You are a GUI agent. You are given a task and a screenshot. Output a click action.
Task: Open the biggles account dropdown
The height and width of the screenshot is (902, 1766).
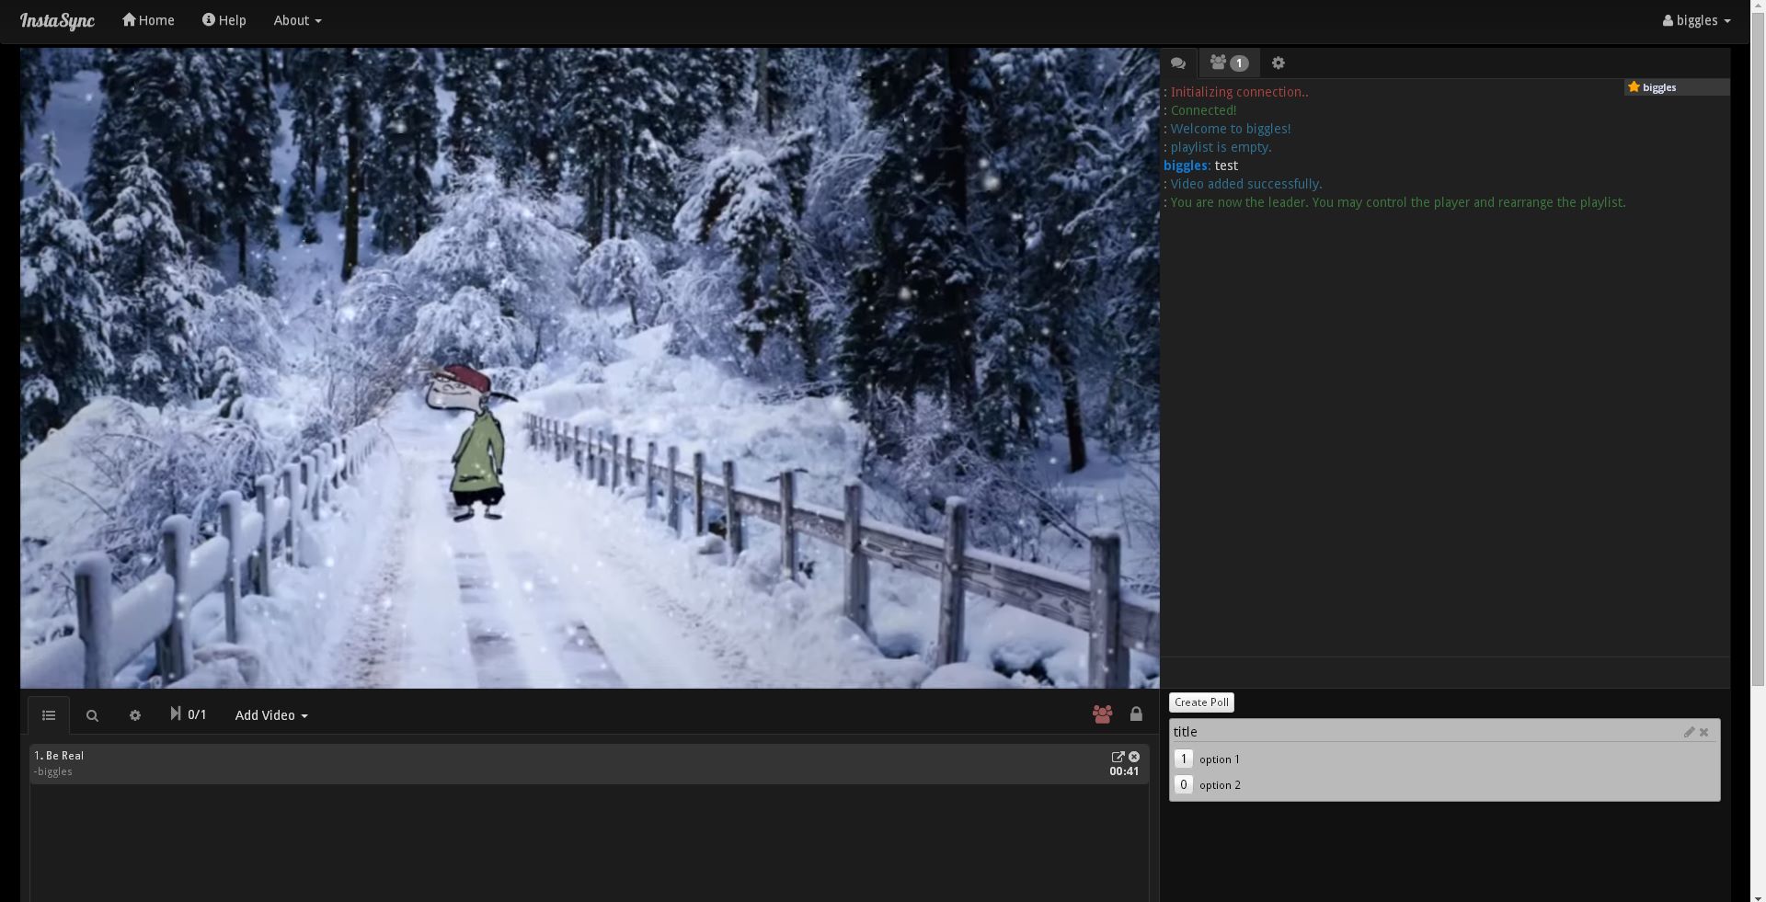(1696, 20)
